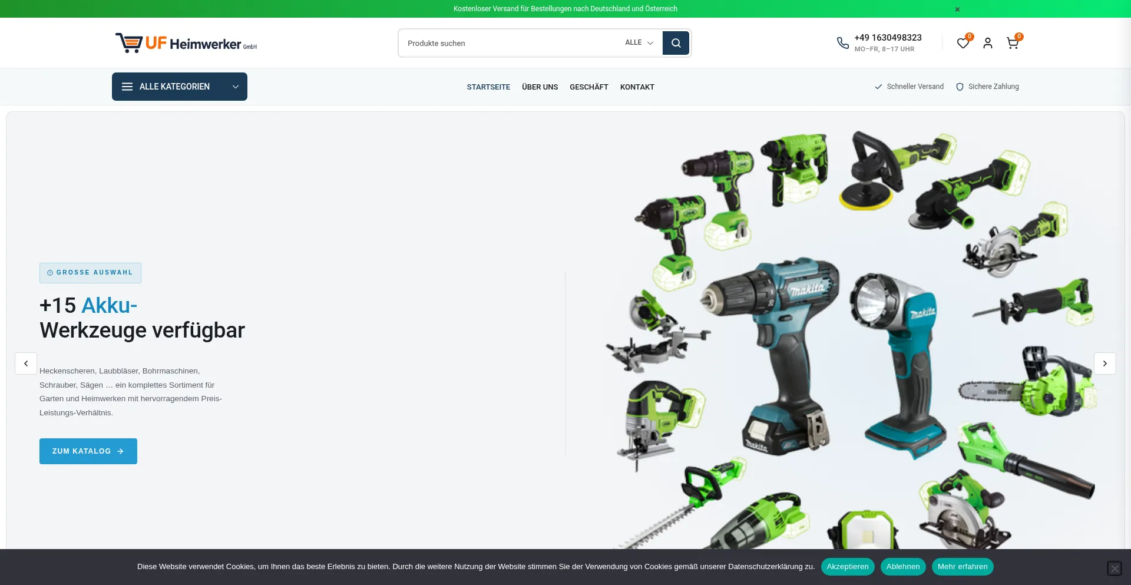Accept cookies with Akzeptieren
This screenshot has width=1131, height=585.
[848, 567]
